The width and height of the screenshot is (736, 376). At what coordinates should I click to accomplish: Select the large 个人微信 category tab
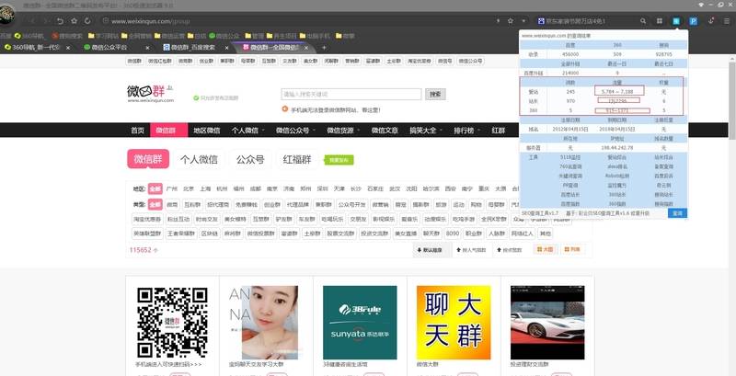coord(199,159)
